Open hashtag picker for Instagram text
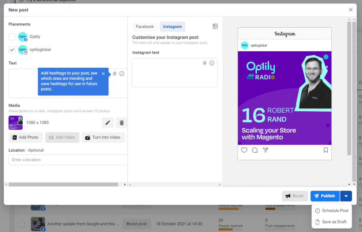 coord(205,63)
